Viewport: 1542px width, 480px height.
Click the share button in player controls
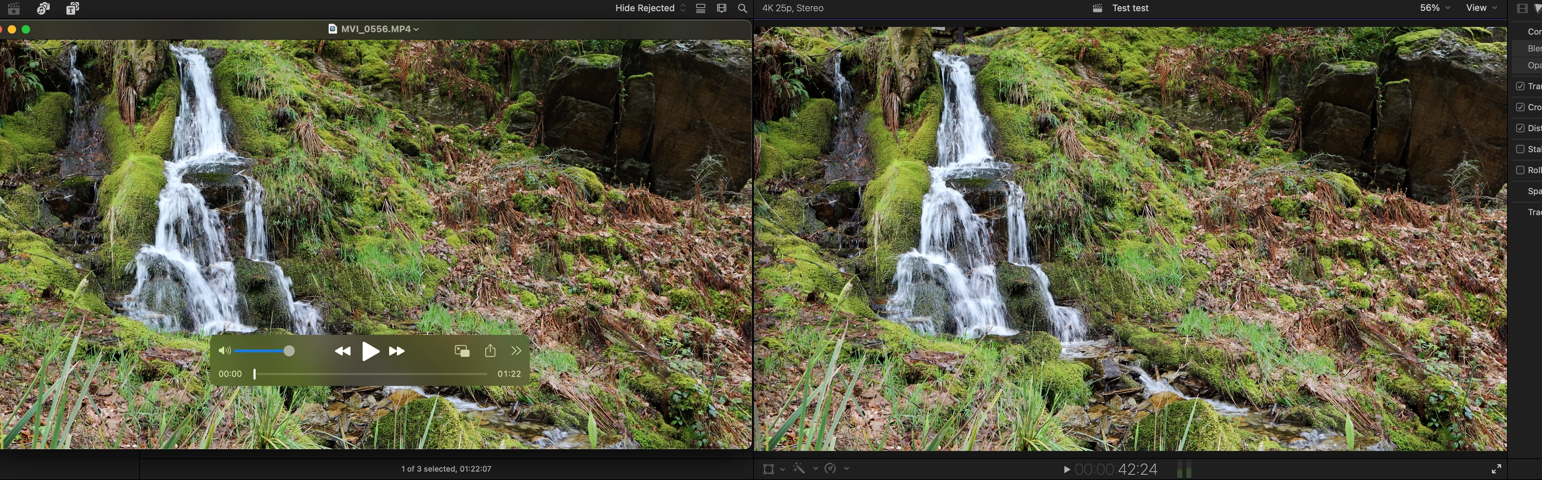tap(490, 351)
